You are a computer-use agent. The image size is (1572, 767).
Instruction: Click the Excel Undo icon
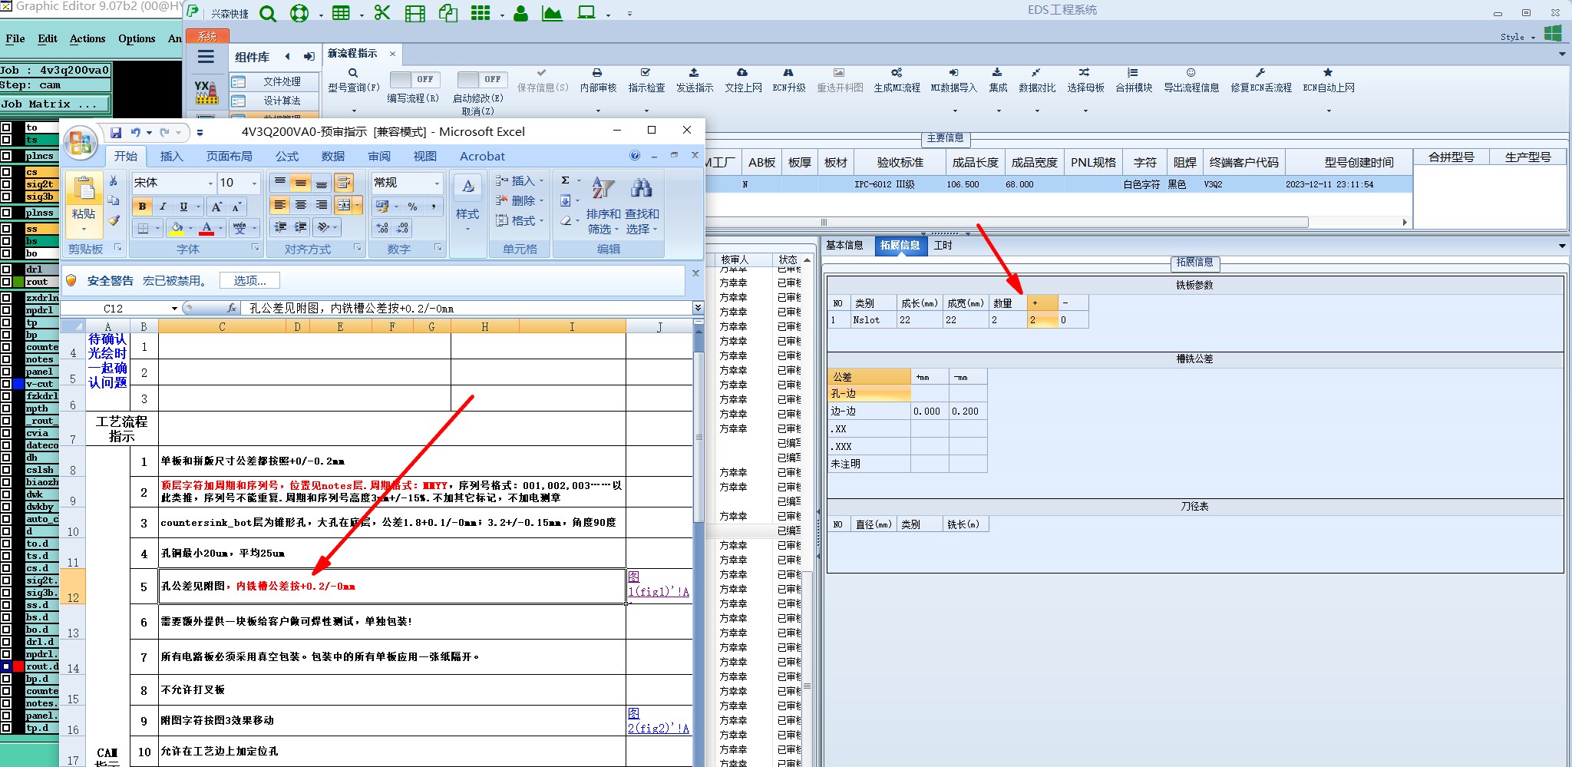pos(136,133)
